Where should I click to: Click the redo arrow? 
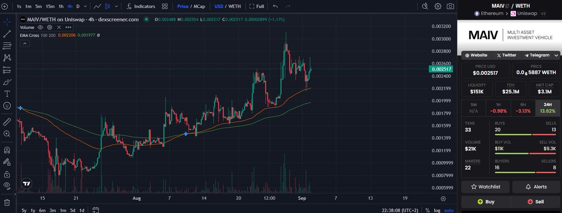(288, 7)
